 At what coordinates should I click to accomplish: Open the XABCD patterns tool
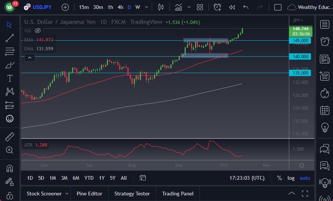tap(10, 91)
